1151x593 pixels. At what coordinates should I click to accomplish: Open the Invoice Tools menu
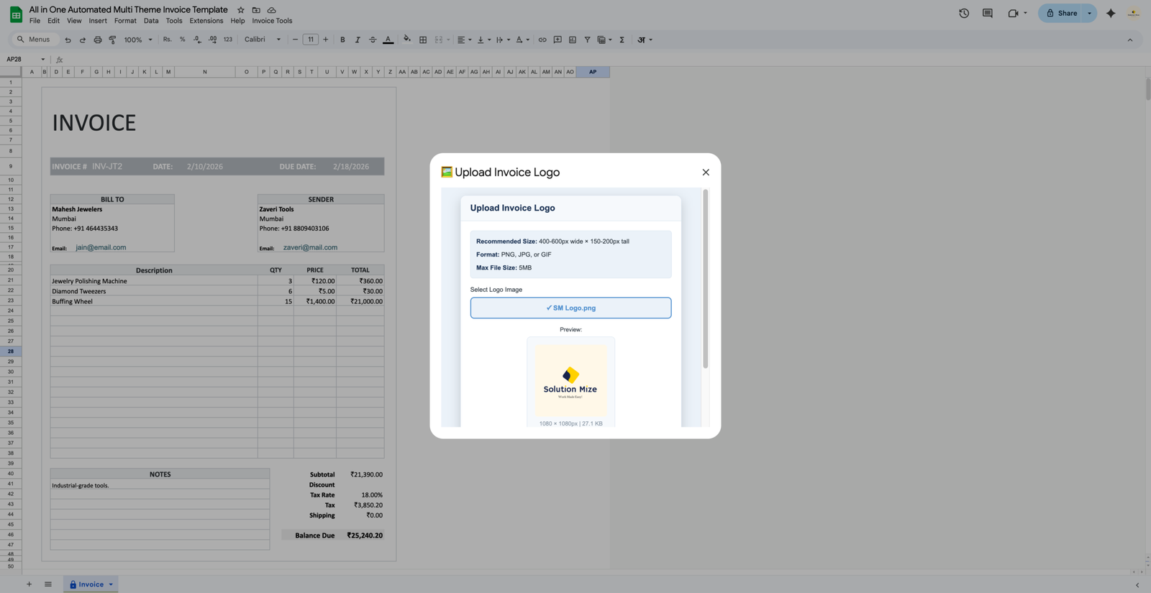272,21
